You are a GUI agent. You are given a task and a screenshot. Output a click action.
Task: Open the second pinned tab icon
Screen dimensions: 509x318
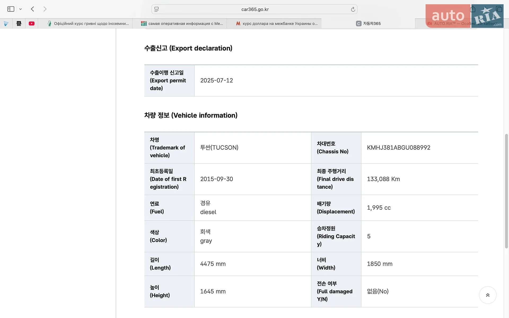[x=19, y=23]
